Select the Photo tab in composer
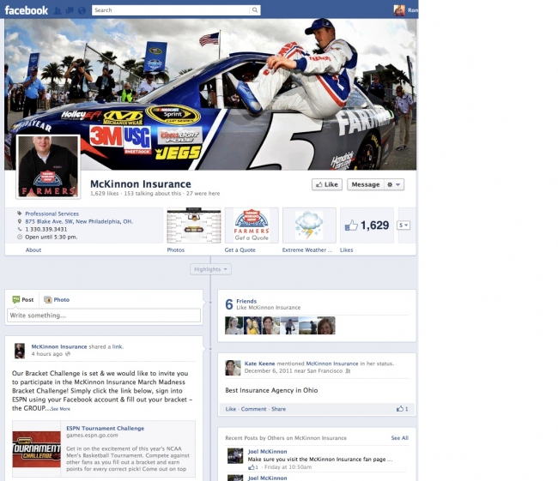This screenshot has width=558, height=481. pyautogui.click(x=57, y=300)
